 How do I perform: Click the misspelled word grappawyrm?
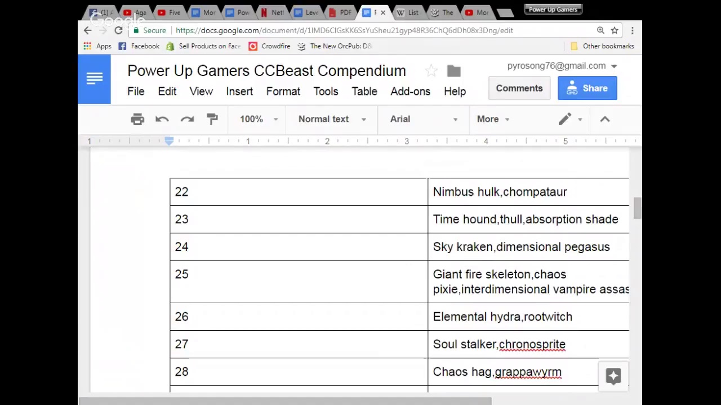pos(528,372)
